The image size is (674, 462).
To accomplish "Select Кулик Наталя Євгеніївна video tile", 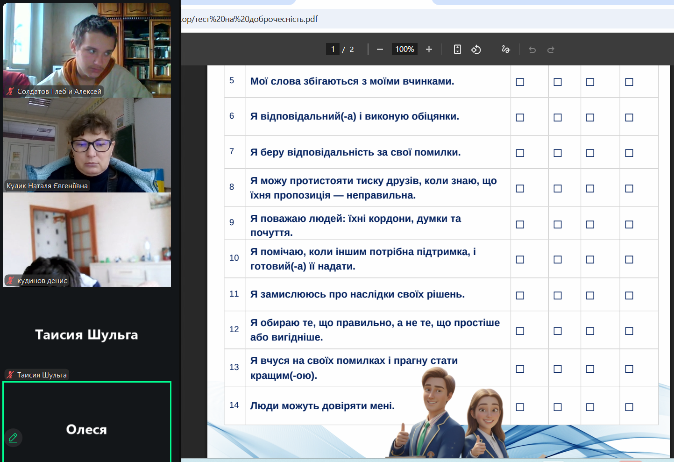I will 87,145.
